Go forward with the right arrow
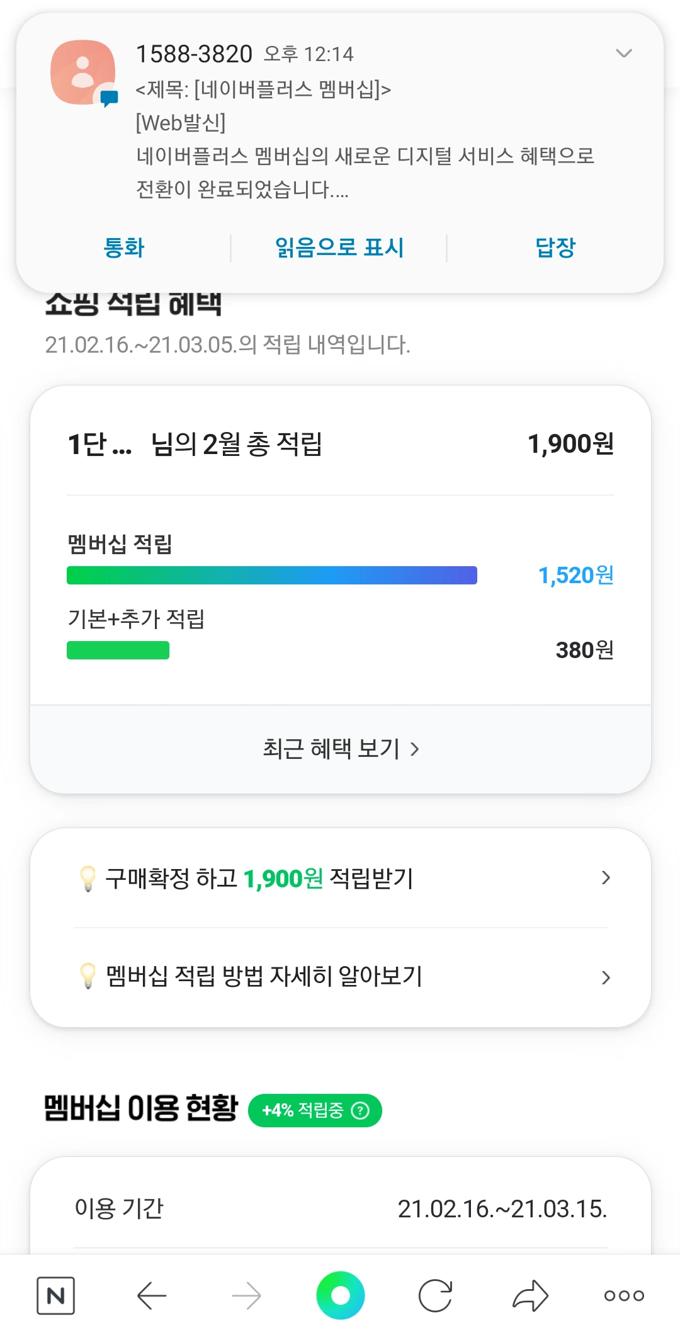Image resolution: width=680 pixels, height=1337 pixels. pos(246,1295)
